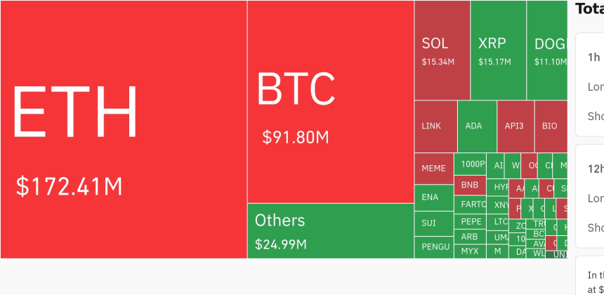This screenshot has width=604, height=295.
Task: Click the SOL $15.34M tile
Action: coord(442,51)
